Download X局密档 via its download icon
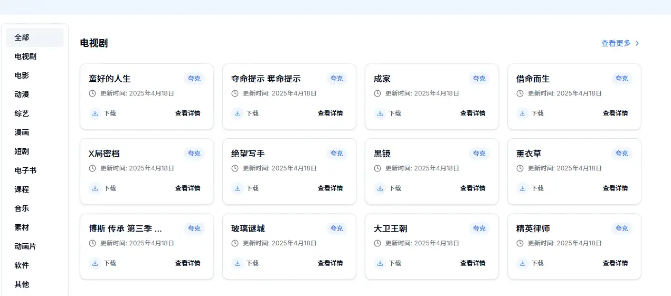Image resolution: width=671 pixels, height=296 pixels. (x=95, y=188)
